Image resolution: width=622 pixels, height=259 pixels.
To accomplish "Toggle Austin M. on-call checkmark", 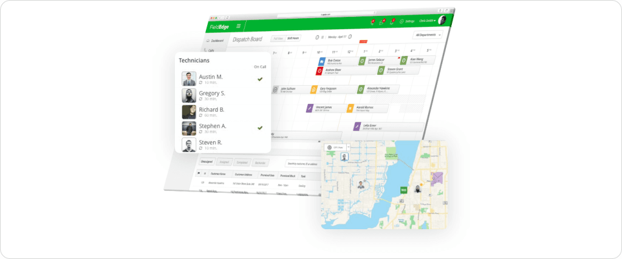I will [260, 79].
